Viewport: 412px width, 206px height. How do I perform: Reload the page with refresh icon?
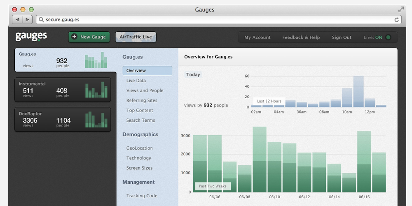click(396, 20)
